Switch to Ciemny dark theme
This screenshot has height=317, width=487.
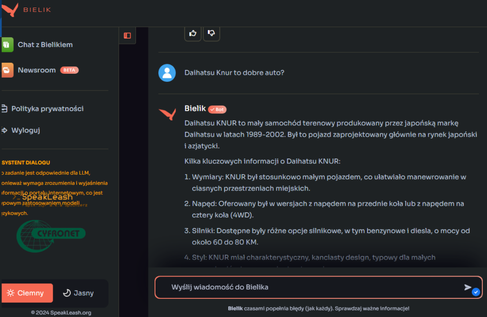click(x=26, y=293)
